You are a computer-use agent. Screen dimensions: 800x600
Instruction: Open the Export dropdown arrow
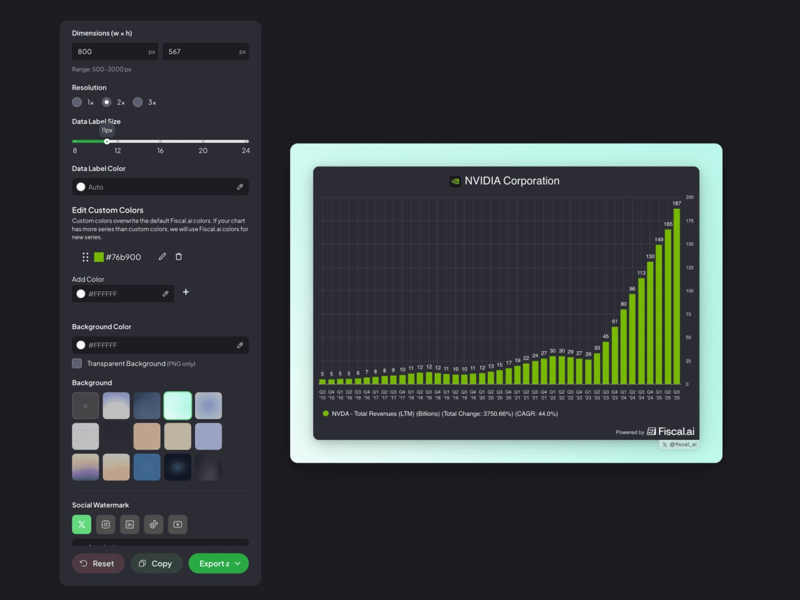coord(238,563)
